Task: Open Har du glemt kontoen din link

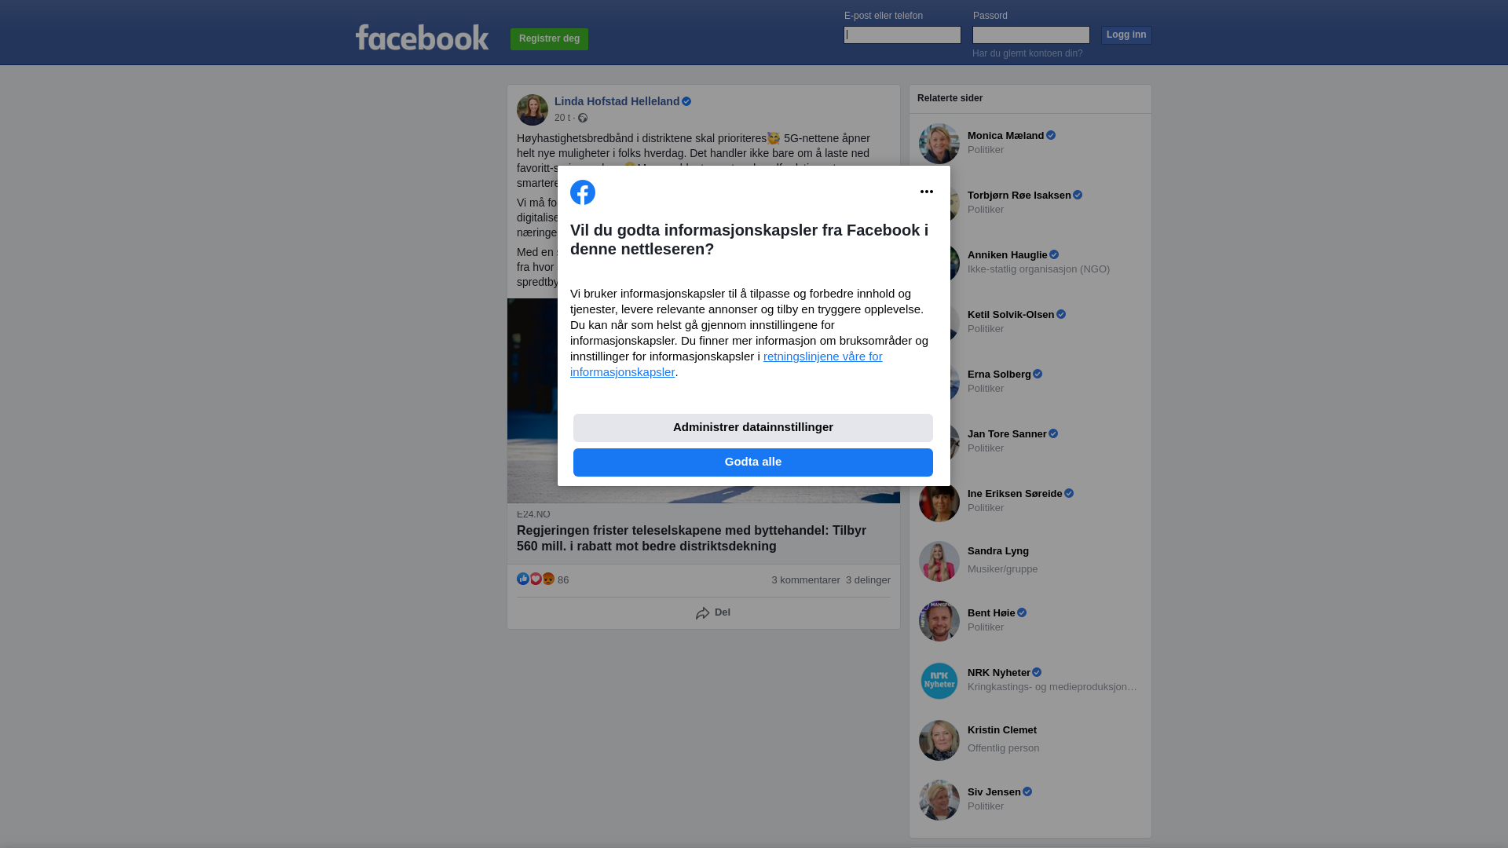Action: (x=1027, y=53)
